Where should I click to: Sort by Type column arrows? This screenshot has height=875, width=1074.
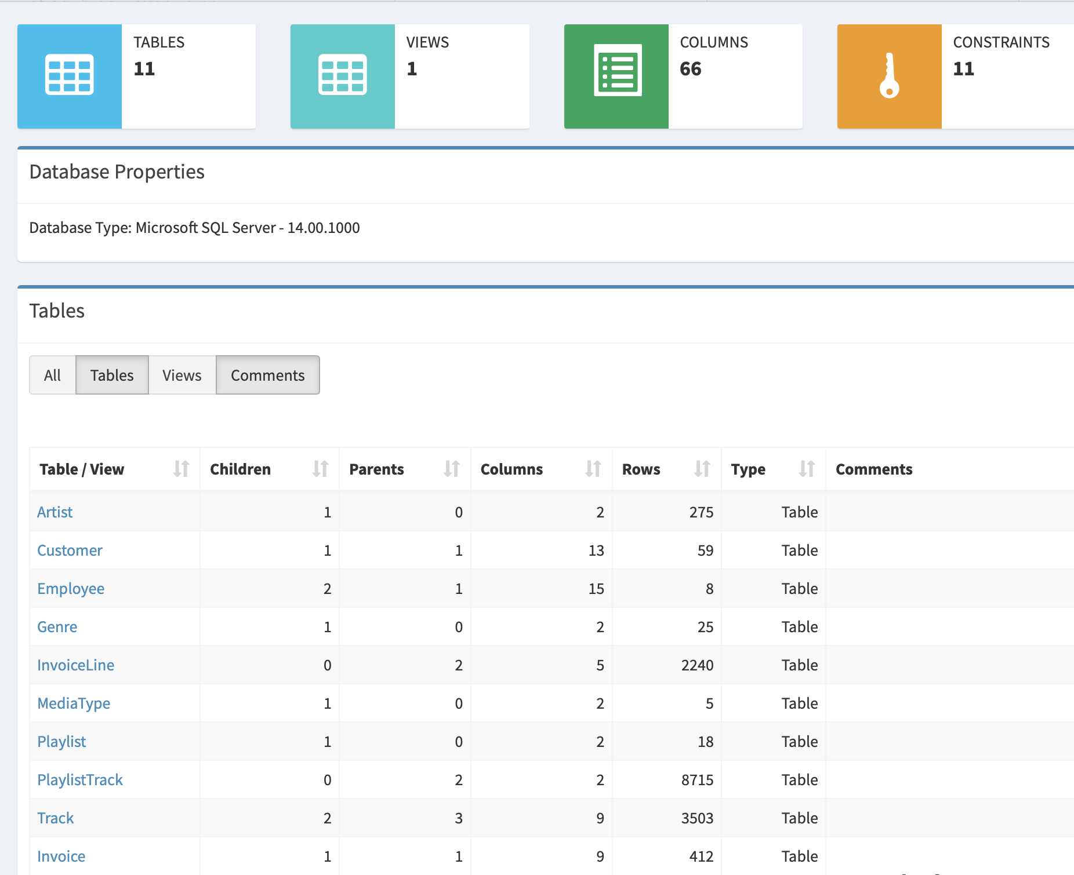807,469
